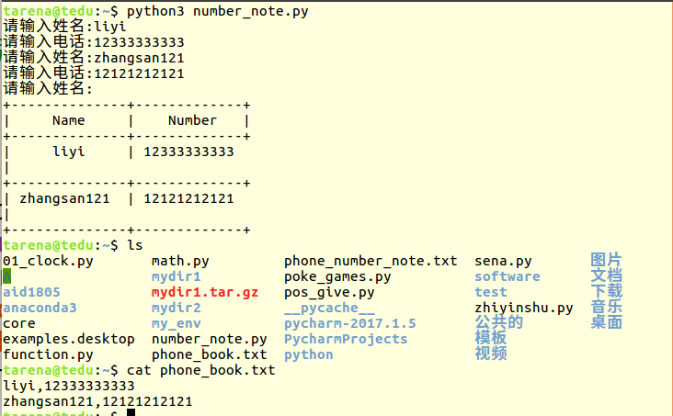673x416 pixels.
Task: Click the empty third 请输入姓名: prompt
Action: (48, 89)
